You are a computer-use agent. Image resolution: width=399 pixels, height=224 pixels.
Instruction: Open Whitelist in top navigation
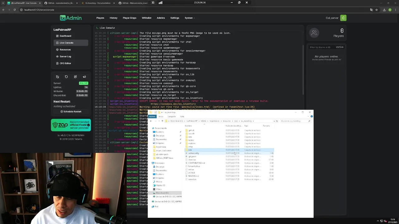coord(147,18)
